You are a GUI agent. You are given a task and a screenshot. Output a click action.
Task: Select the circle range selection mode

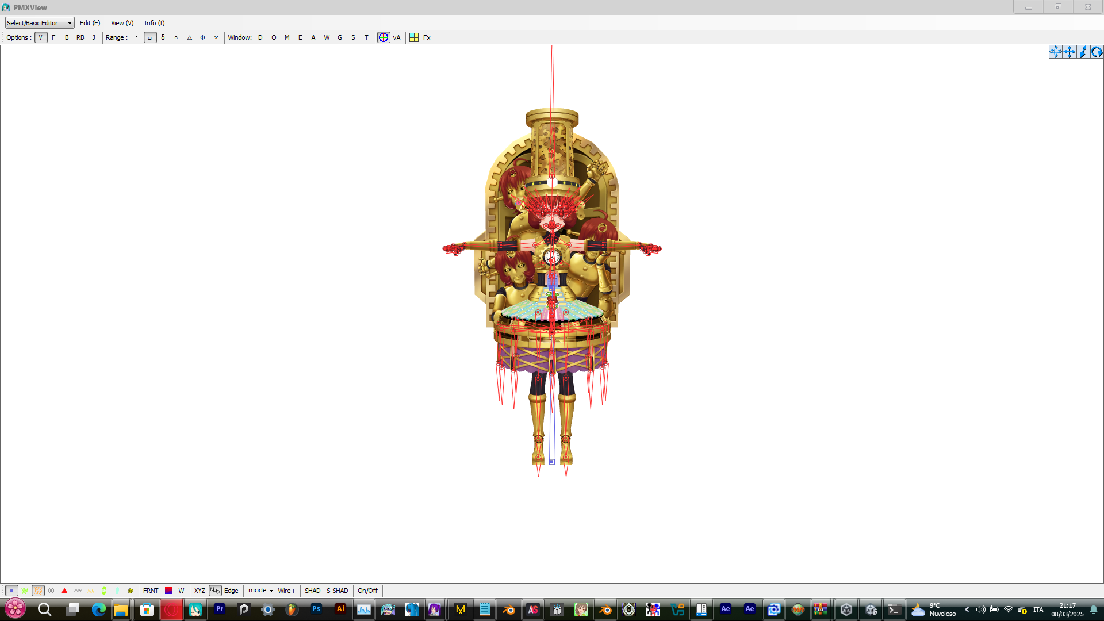tap(176, 37)
